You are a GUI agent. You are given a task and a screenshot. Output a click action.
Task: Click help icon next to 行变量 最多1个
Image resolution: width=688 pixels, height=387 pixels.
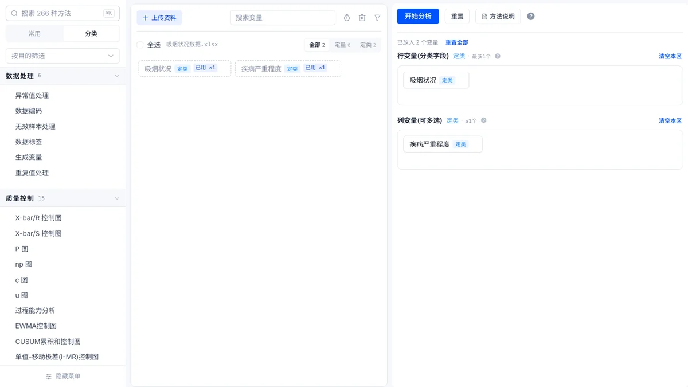(498, 56)
